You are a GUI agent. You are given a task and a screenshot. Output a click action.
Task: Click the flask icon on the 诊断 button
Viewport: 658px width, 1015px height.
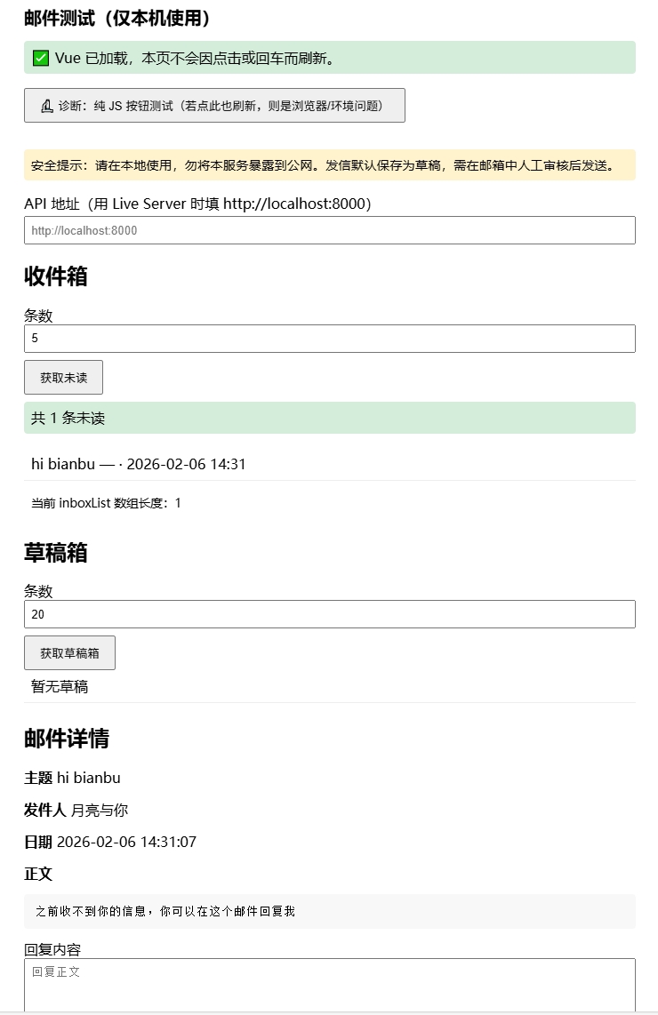[47, 106]
